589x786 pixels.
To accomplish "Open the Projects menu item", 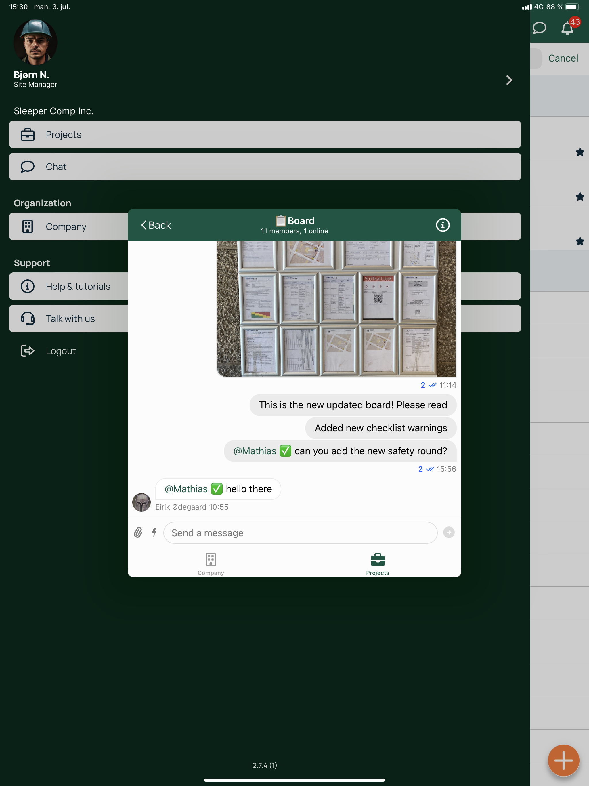I will click(265, 135).
